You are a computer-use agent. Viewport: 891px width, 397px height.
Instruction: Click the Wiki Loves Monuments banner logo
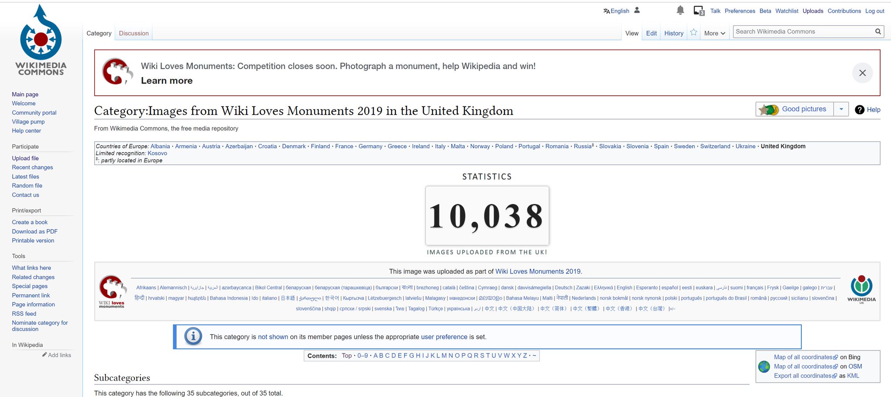click(x=117, y=72)
